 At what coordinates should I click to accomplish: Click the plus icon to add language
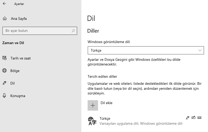(x=93, y=105)
